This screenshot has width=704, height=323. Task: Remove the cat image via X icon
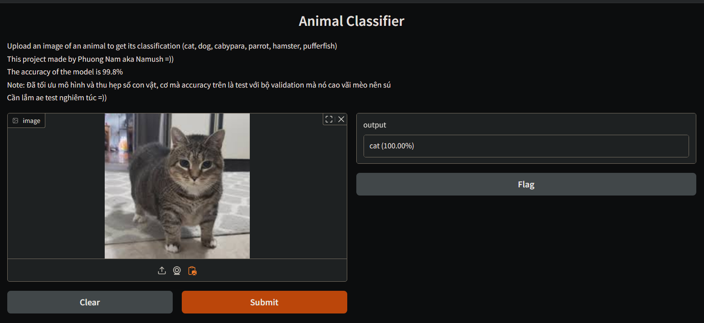tap(341, 119)
